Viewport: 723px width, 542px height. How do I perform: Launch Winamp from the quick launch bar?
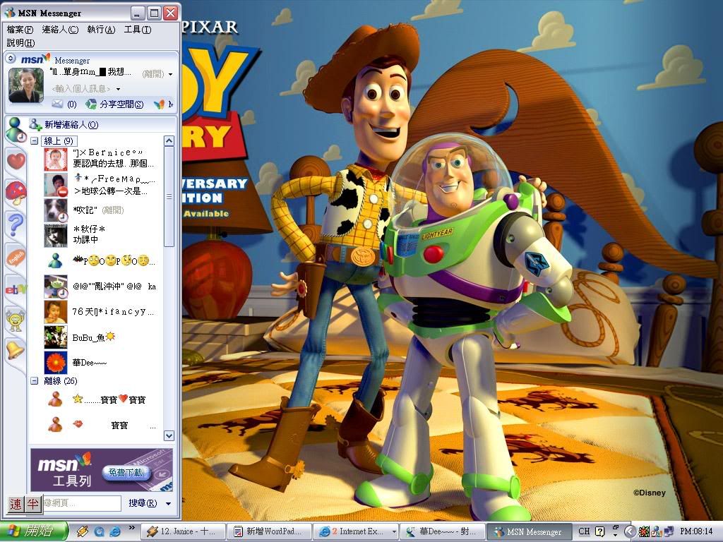click(82, 531)
